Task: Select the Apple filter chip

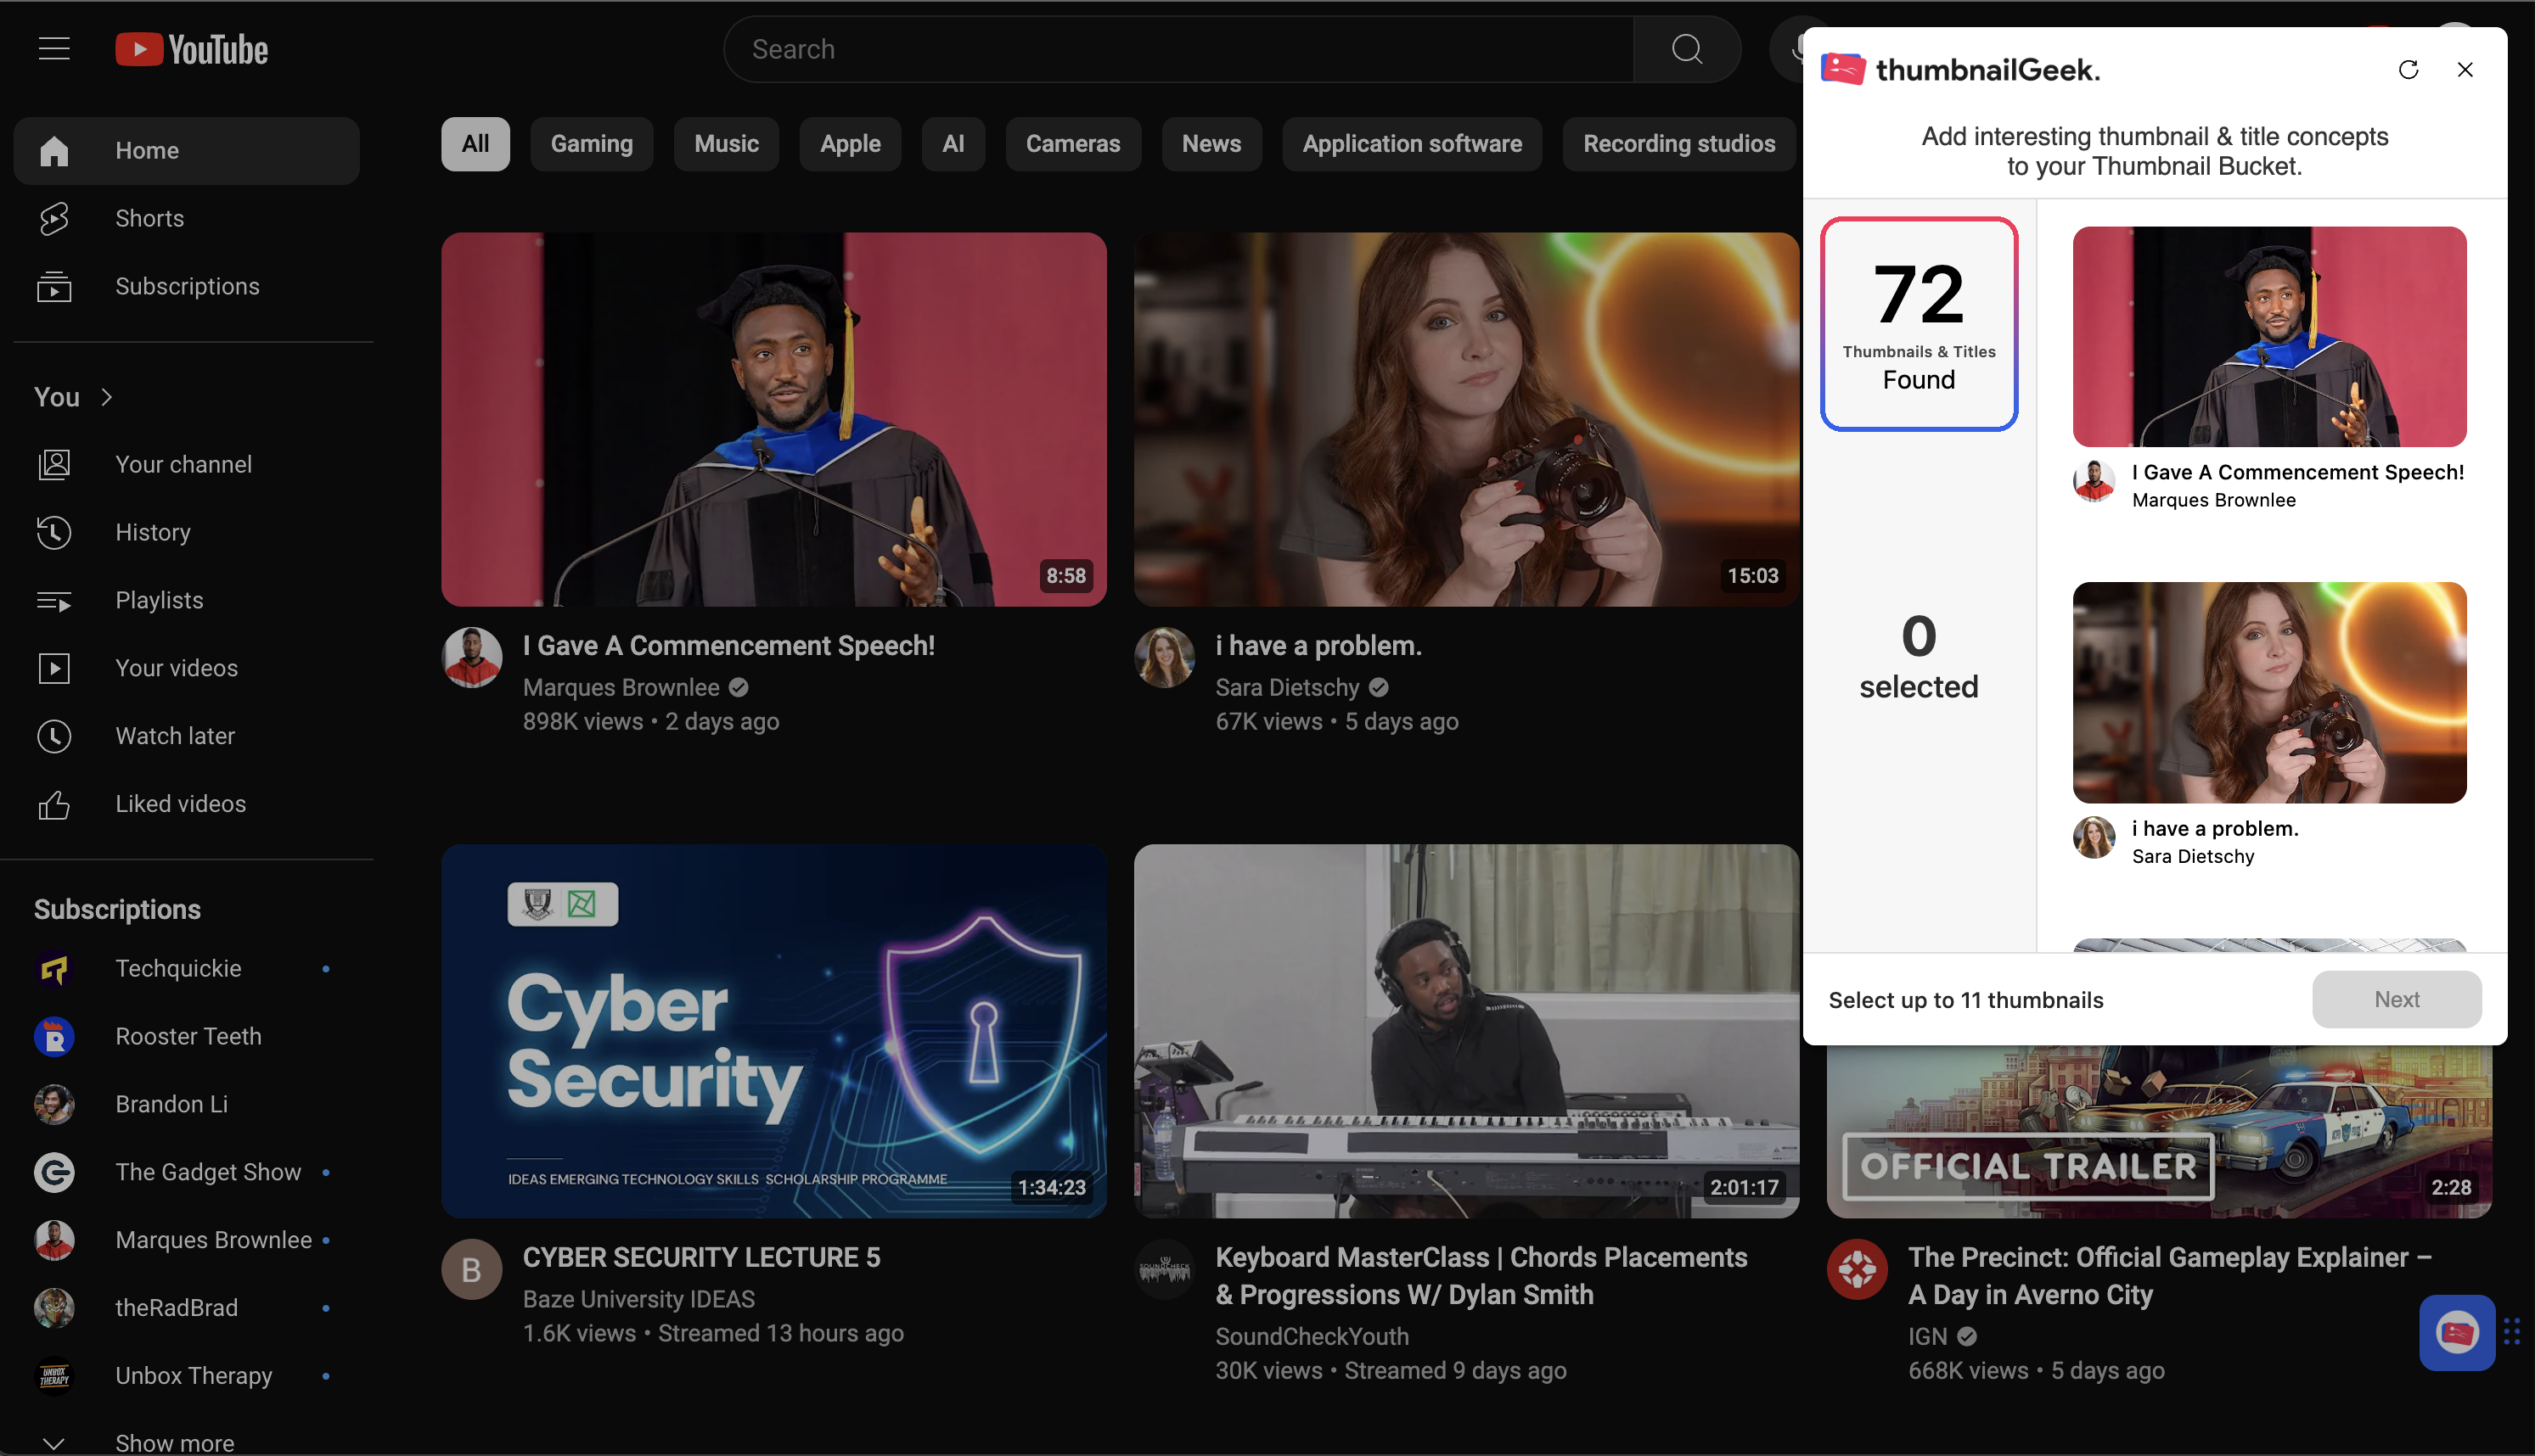Action: (x=851, y=144)
